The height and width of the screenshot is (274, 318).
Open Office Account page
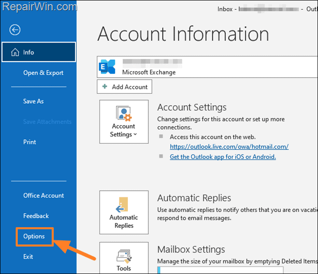(x=43, y=195)
